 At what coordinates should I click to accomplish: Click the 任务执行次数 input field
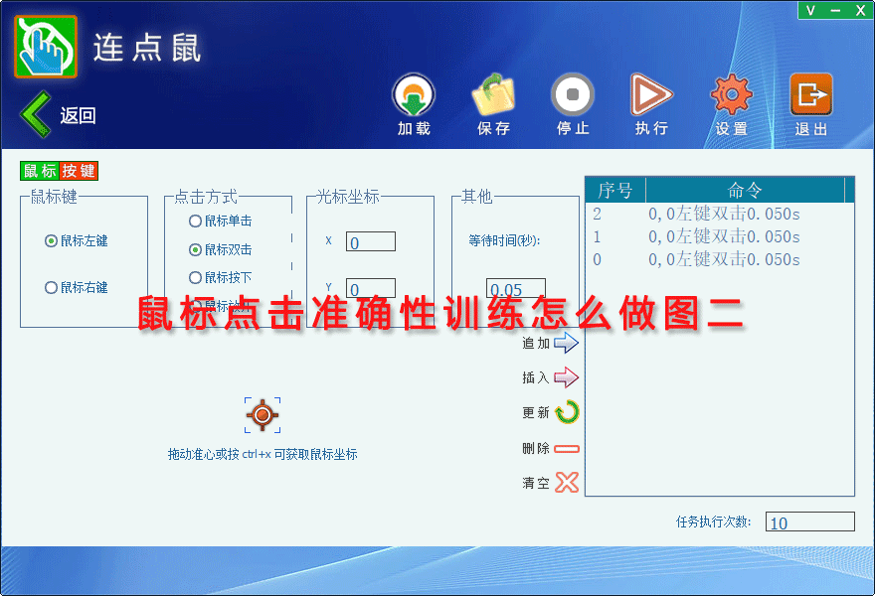click(x=809, y=521)
